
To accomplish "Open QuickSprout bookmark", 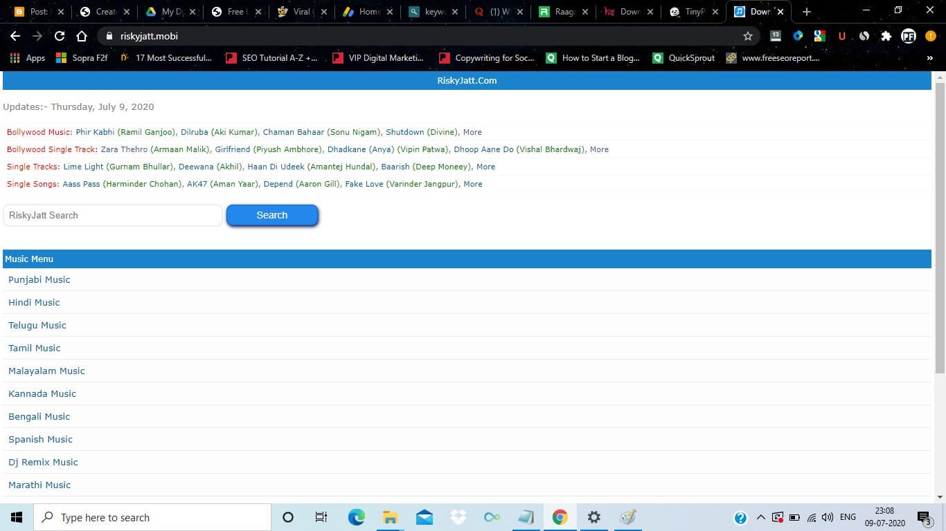I will (684, 58).
